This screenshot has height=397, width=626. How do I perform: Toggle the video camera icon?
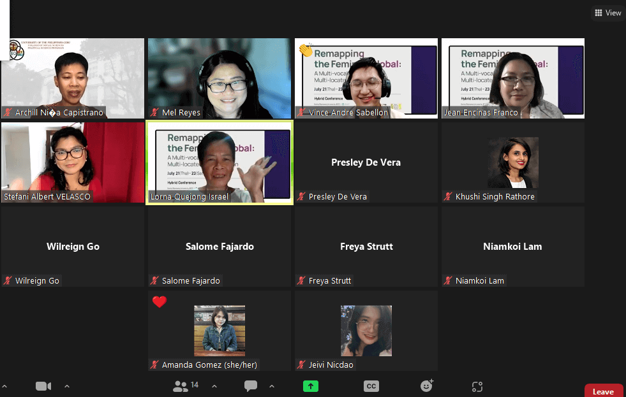click(43, 386)
